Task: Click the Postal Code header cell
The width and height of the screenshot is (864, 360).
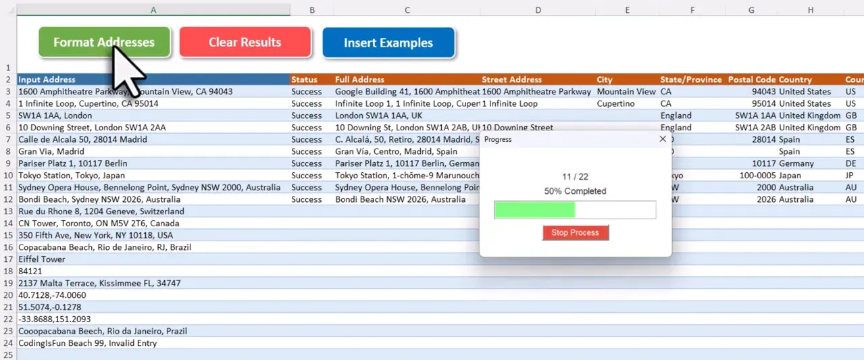Action: coord(751,80)
